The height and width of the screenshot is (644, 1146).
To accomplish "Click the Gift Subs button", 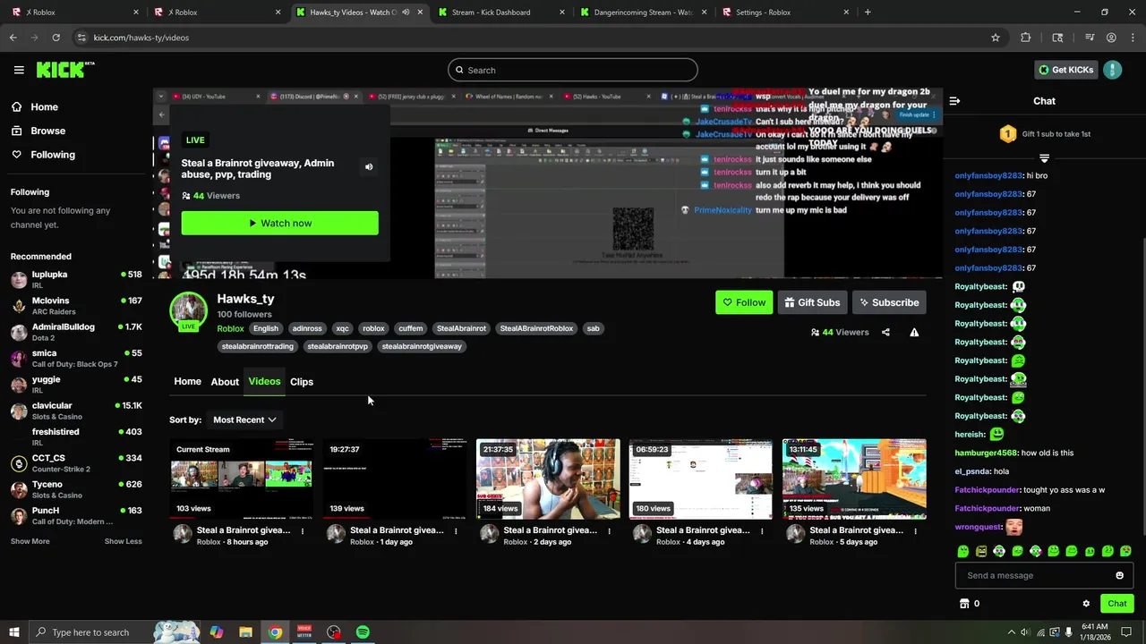I will 812,302.
